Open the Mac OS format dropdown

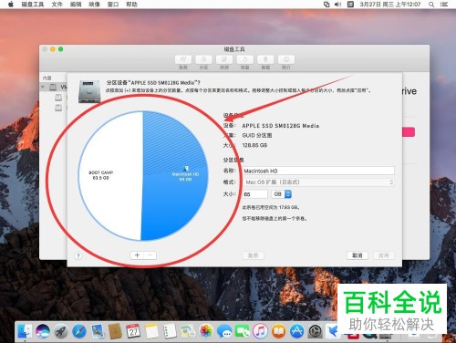coord(318,182)
